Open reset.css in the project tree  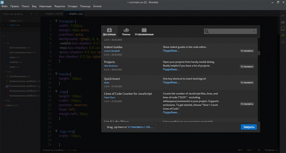(14, 67)
